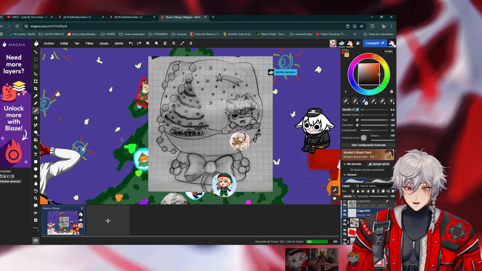Open color settings gear icon
482x271 pixels.
point(391,91)
